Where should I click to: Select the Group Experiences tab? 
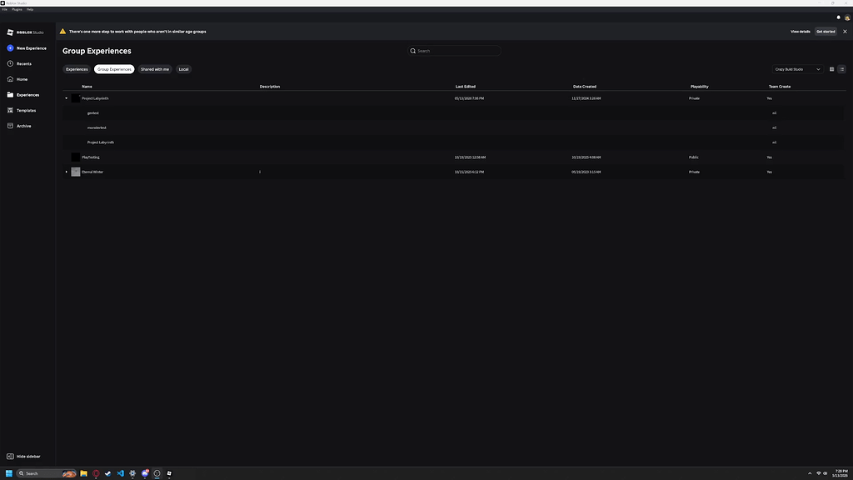click(x=114, y=69)
